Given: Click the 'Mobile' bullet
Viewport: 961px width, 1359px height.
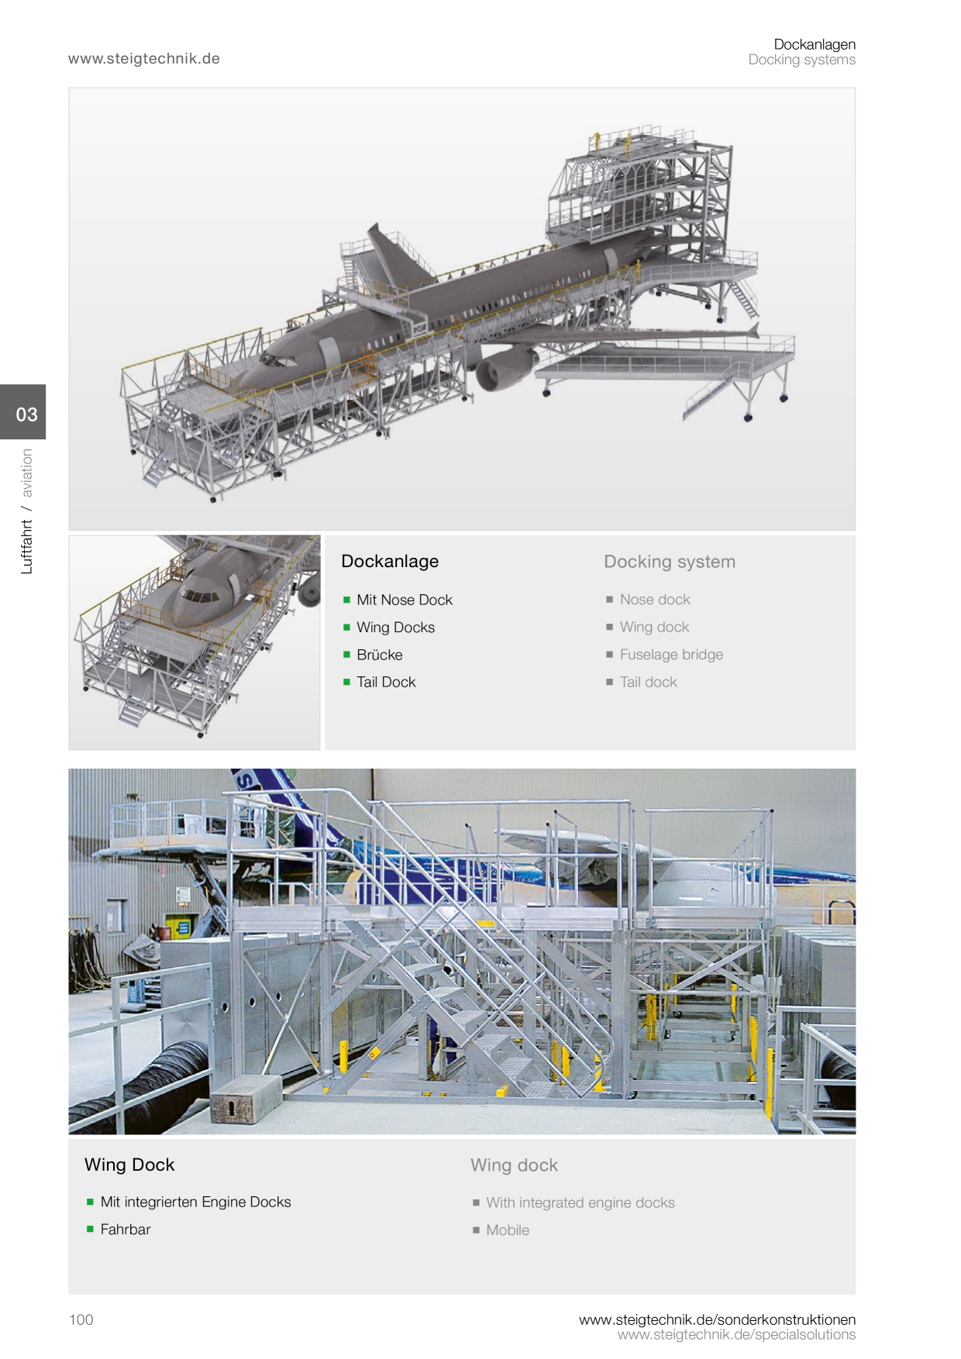Looking at the screenshot, I should 508,1230.
